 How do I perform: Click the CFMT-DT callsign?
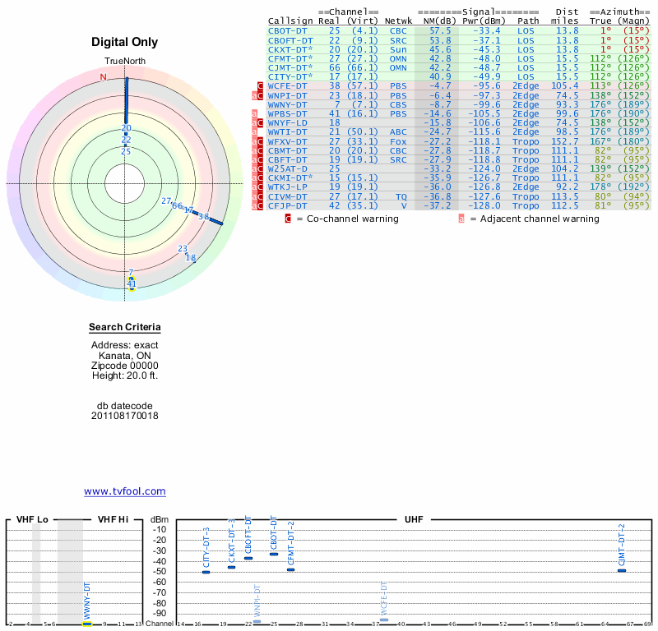(290, 58)
